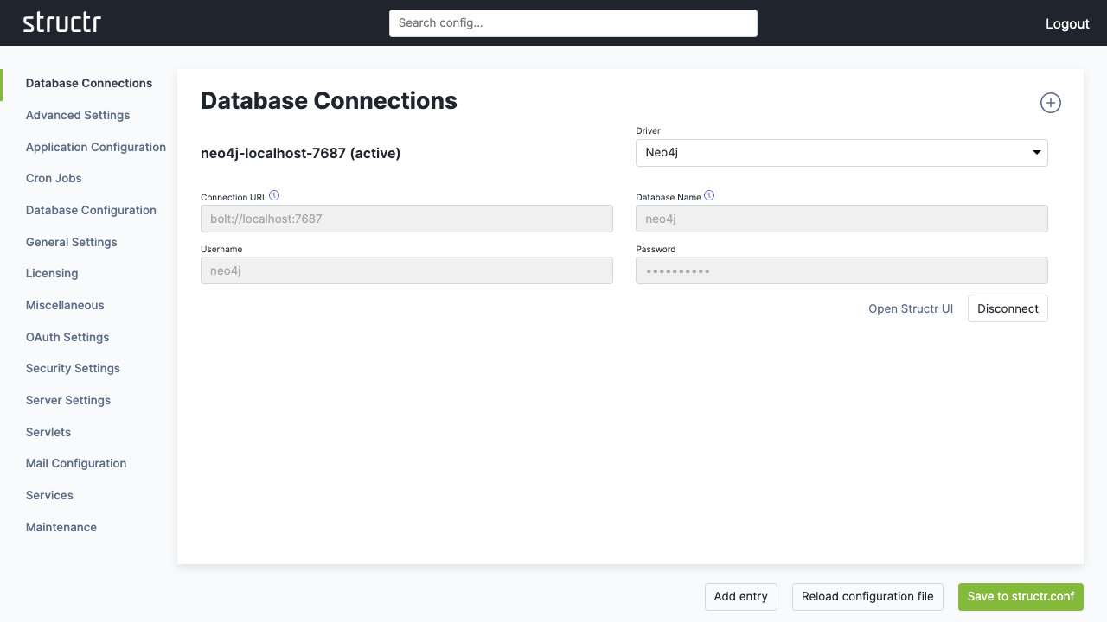Save settings to structr.conf
1107x622 pixels.
point(1021,596)
